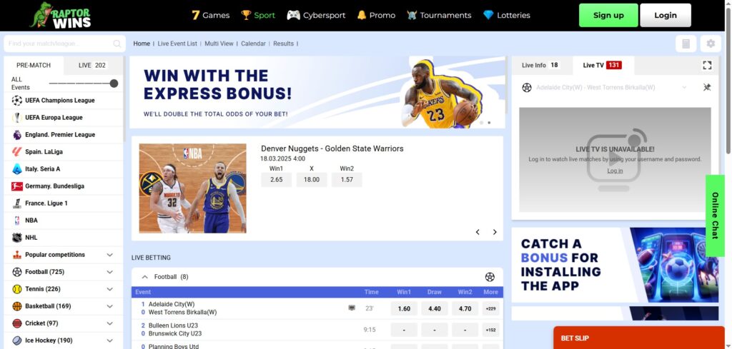Toggle the pin icon on Live TV panel
Viewport: 732px width, 349px height.
707,87
